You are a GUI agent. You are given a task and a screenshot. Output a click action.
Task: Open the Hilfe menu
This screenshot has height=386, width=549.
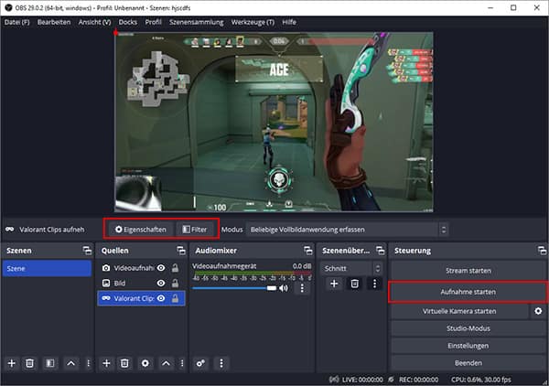point(289,22)
